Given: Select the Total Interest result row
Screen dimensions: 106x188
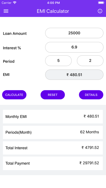Looking at the screenshot, I should [53, 148].
